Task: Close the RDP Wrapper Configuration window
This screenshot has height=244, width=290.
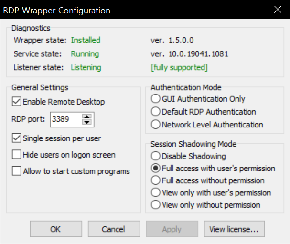Action: [x=278, y=10]
